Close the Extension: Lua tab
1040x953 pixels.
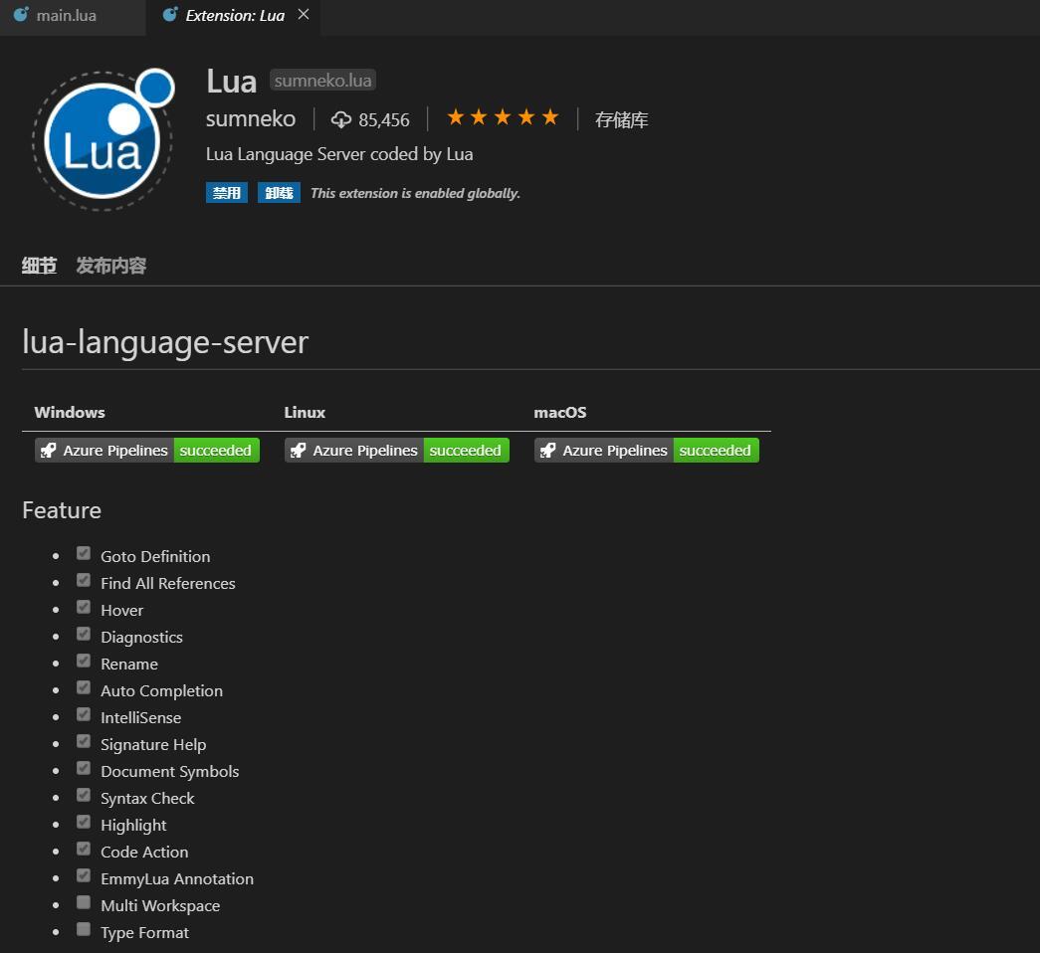click(x=303, y=15)
